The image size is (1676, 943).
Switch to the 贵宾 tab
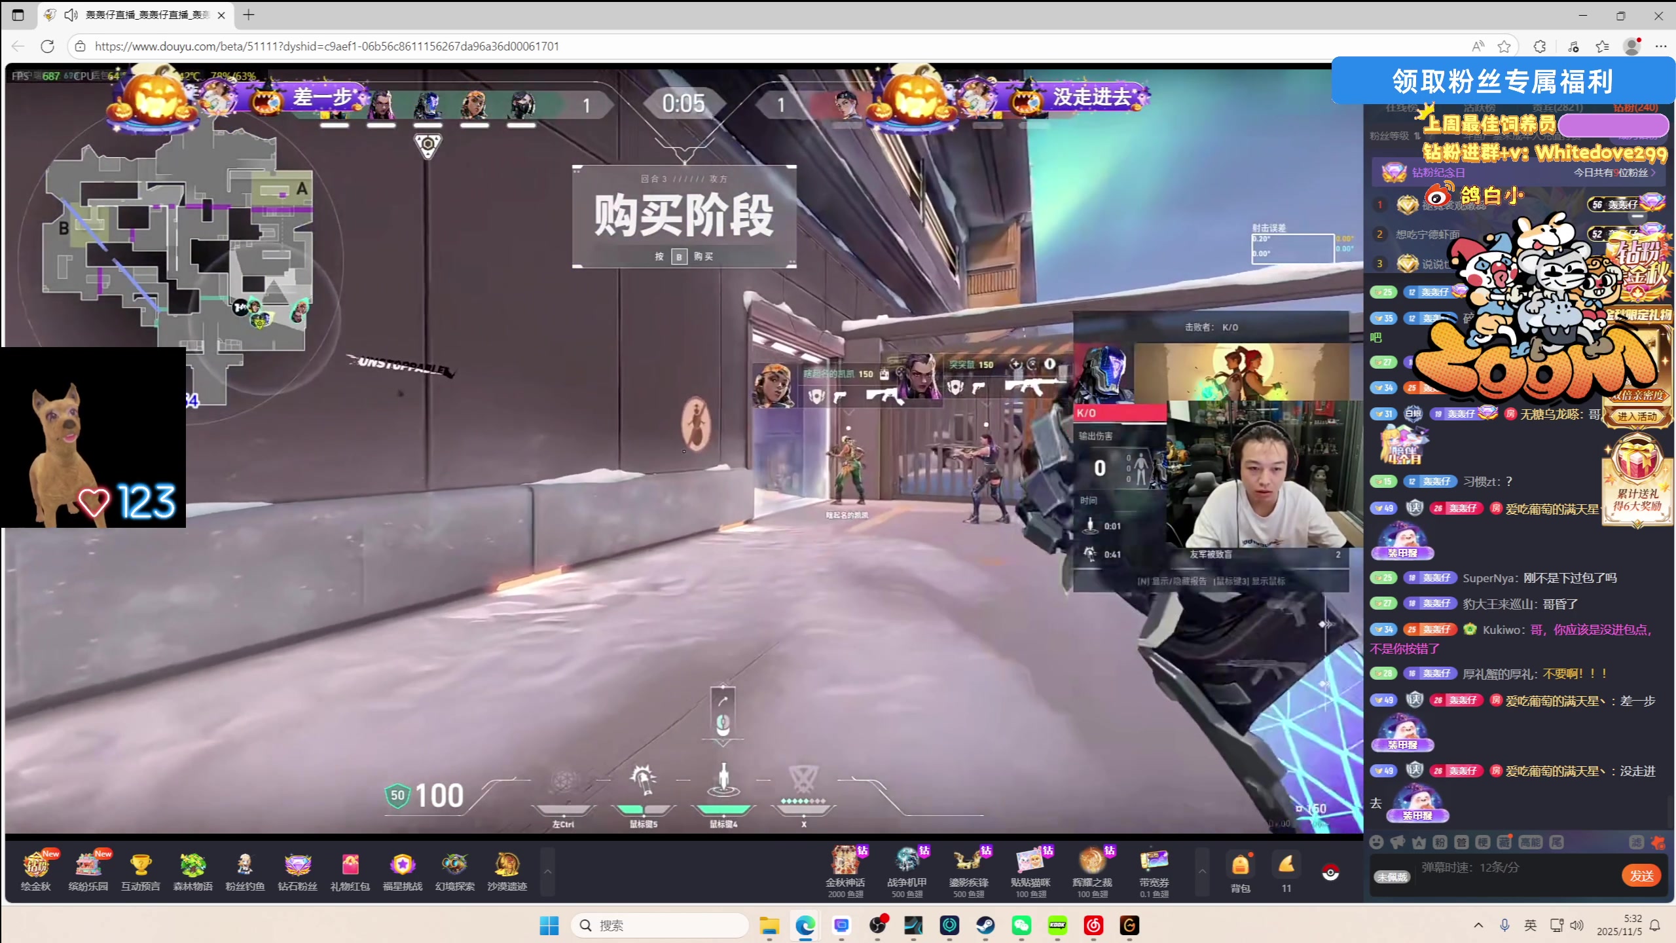point(1557,107)
